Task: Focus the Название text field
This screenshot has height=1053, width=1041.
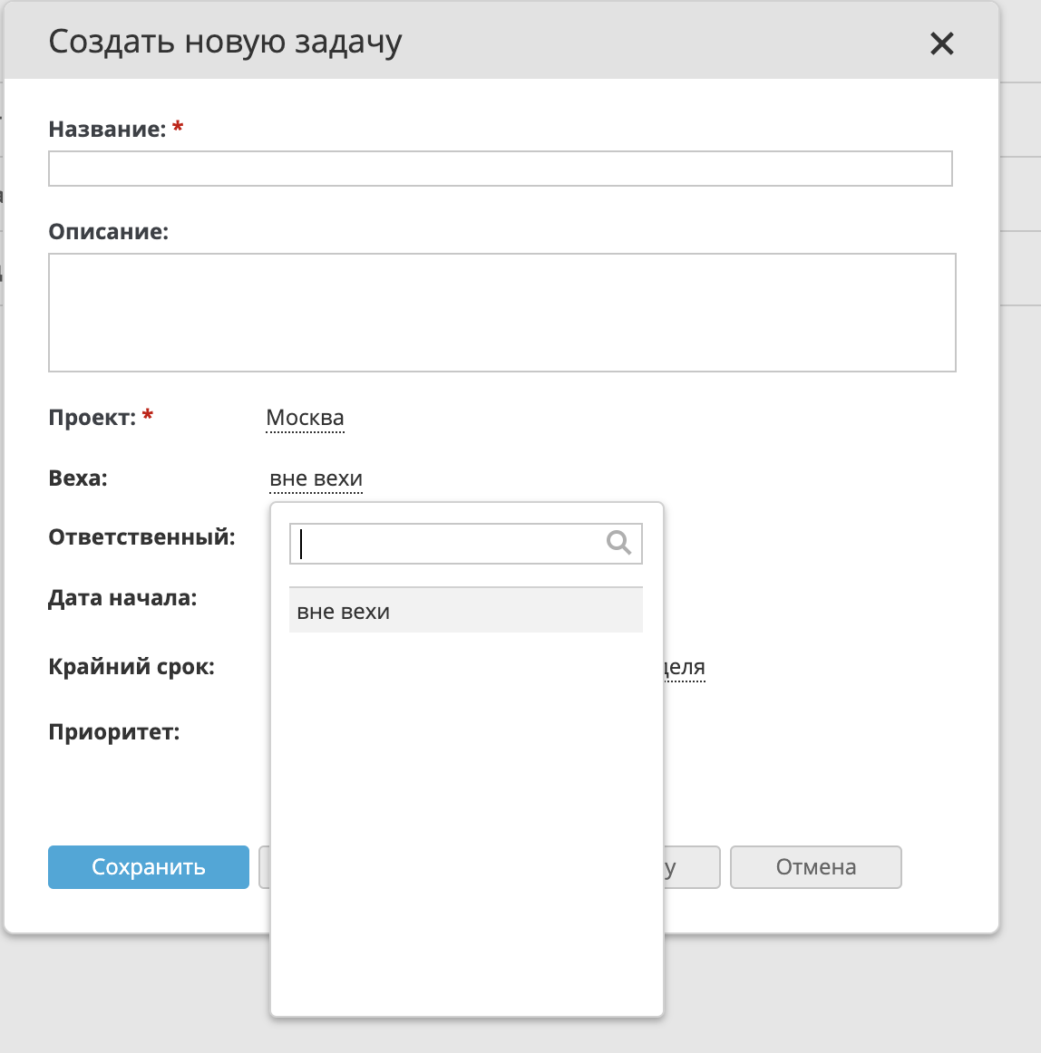Action: pyautogui.click(x=500, y=169)
